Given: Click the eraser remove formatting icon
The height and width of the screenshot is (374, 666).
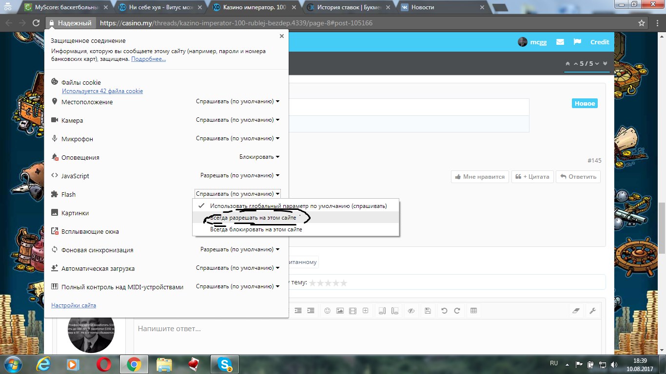Looking at the screenshot, I should [x=576, y=311].
